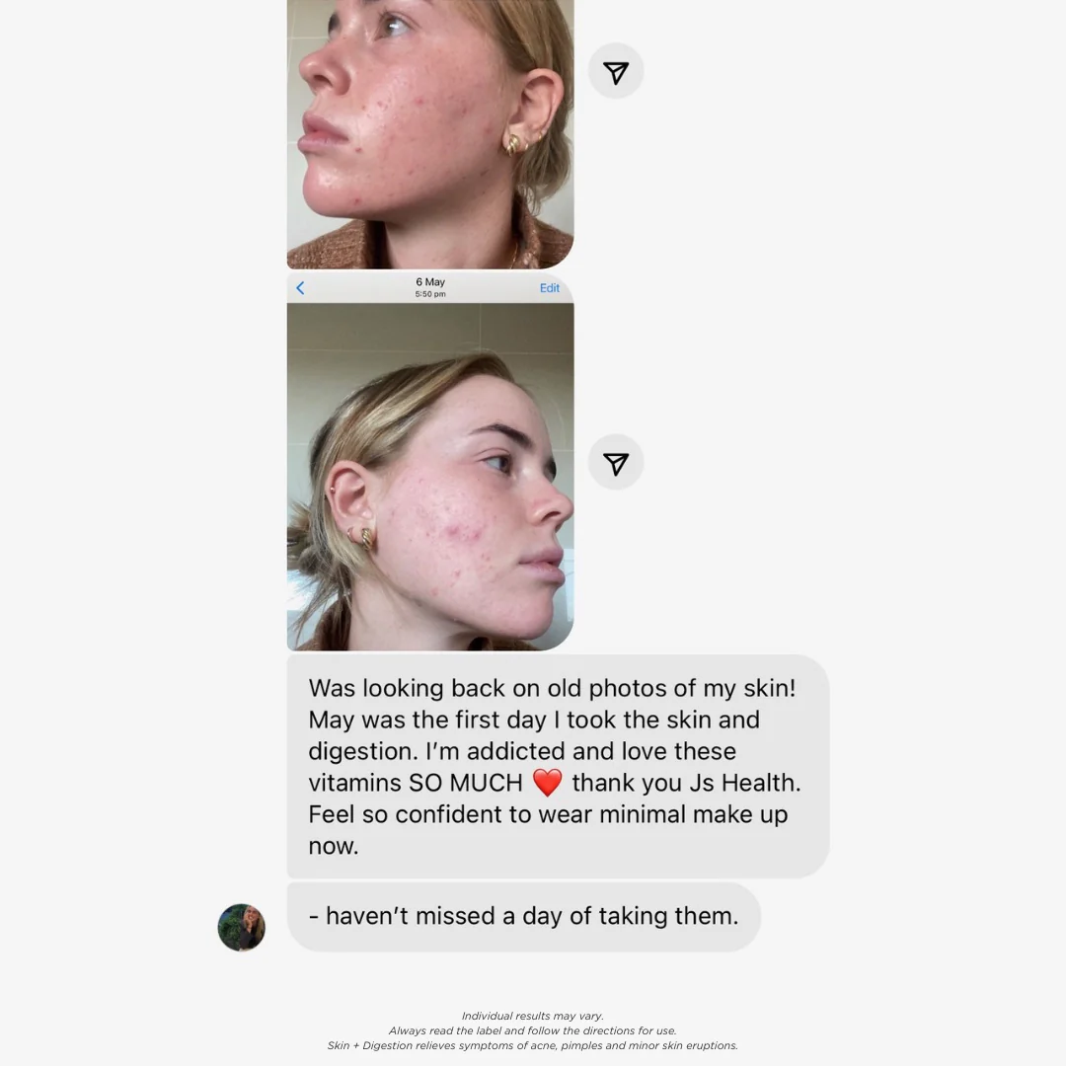
Task: Click the blue Edit link
Action: tap(550, 288)
